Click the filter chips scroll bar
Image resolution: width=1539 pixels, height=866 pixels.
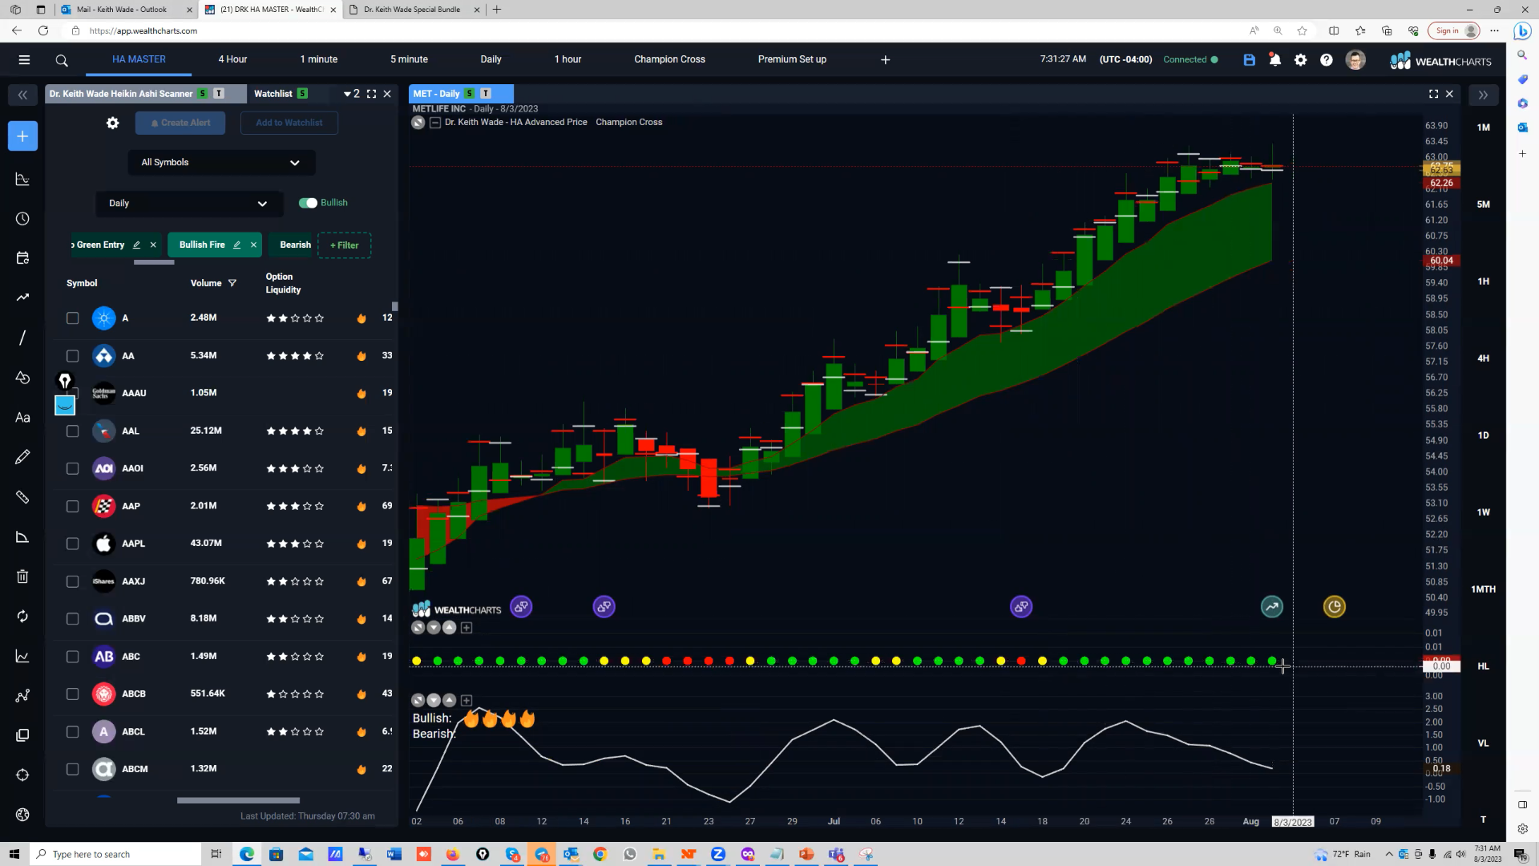click(x=154, y=262)
